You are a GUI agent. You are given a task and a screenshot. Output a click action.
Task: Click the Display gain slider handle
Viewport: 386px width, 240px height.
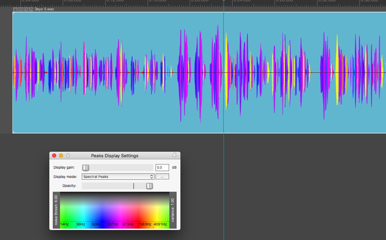pos(86,168)
